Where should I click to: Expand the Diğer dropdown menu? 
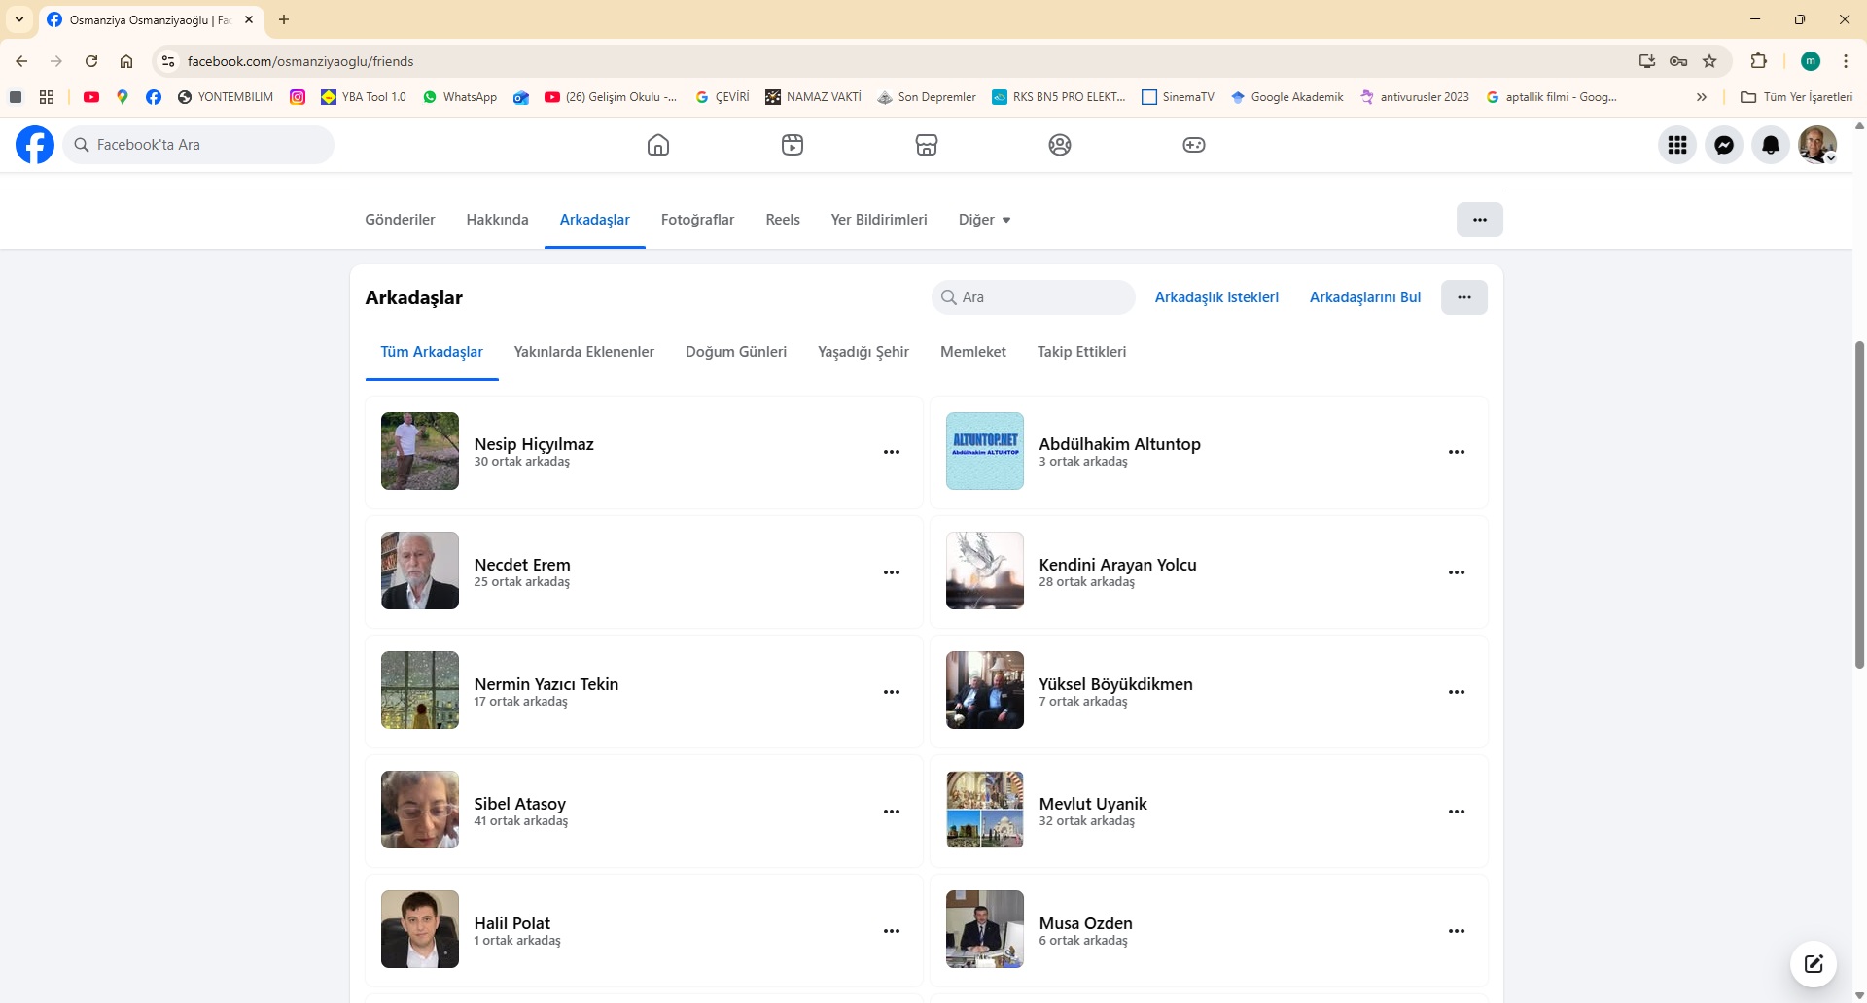(x=984, y=220)
